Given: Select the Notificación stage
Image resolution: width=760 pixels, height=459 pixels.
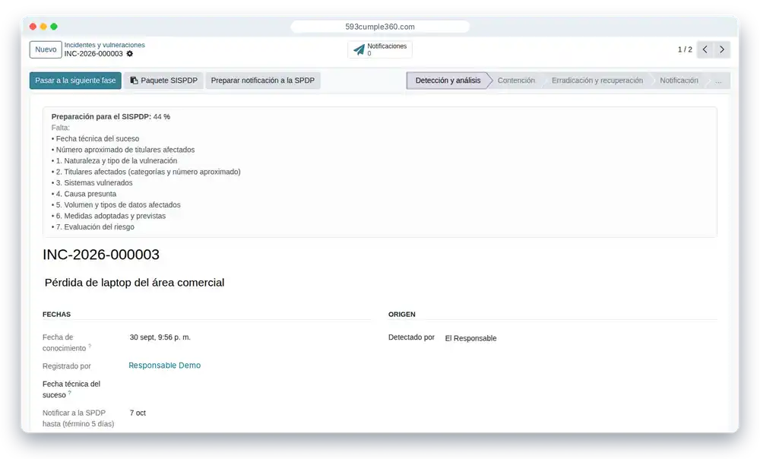Looking at the screenshot, I should point(679,81).
